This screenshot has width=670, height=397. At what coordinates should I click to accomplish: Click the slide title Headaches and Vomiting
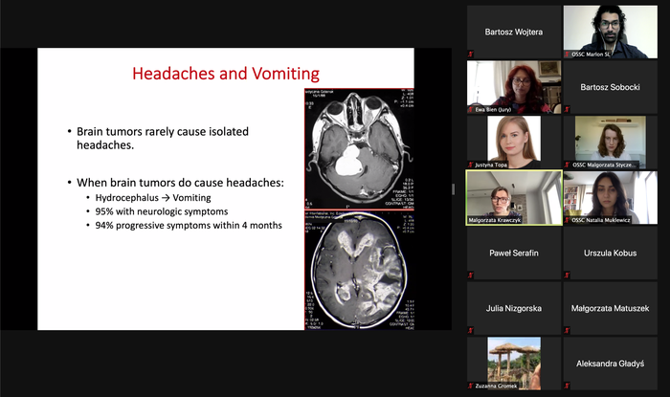(225, 73)
